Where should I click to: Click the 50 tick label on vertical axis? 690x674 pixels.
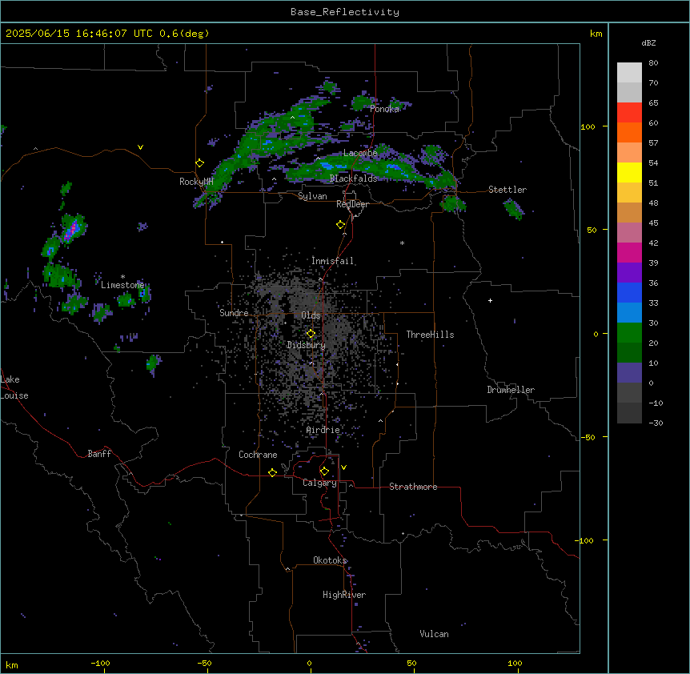pyautogui.click(x=592, y=230)
